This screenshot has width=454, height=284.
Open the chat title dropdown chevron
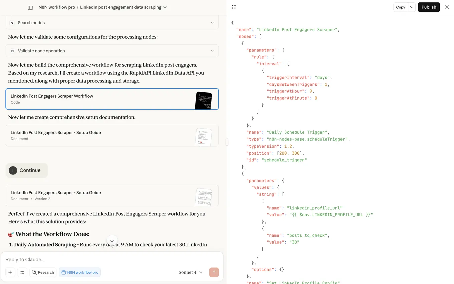coord(165,7)
